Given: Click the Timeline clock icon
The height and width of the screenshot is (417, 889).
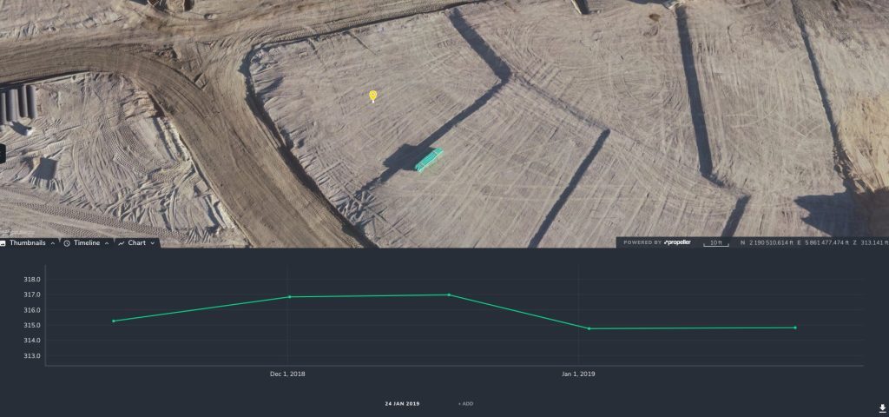Looking at the screenshot, I should coord(67,243).
